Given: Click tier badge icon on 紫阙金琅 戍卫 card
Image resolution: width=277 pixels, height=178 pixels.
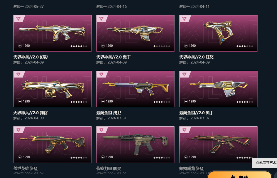Looking at the screenshot, I should pos(101,74).
